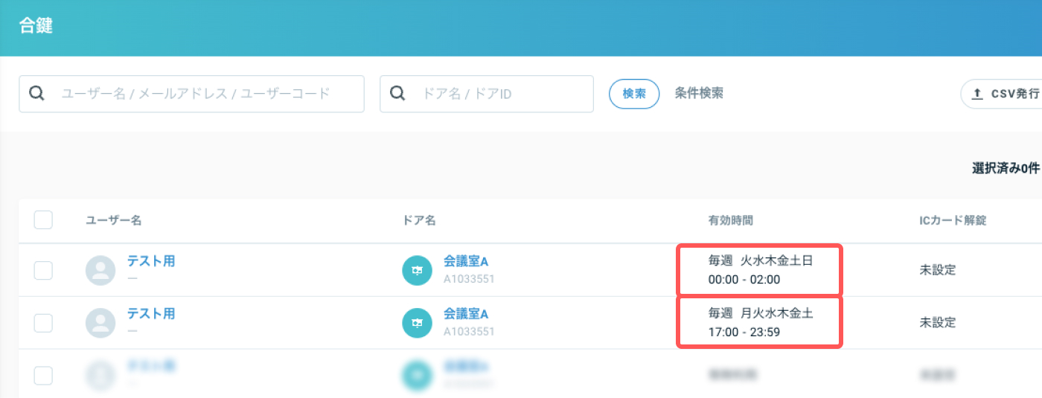The width and height of the screenshot is (1042, 398).
Task: Click the ICカード解錠 column header
Action: click(953, 220)
